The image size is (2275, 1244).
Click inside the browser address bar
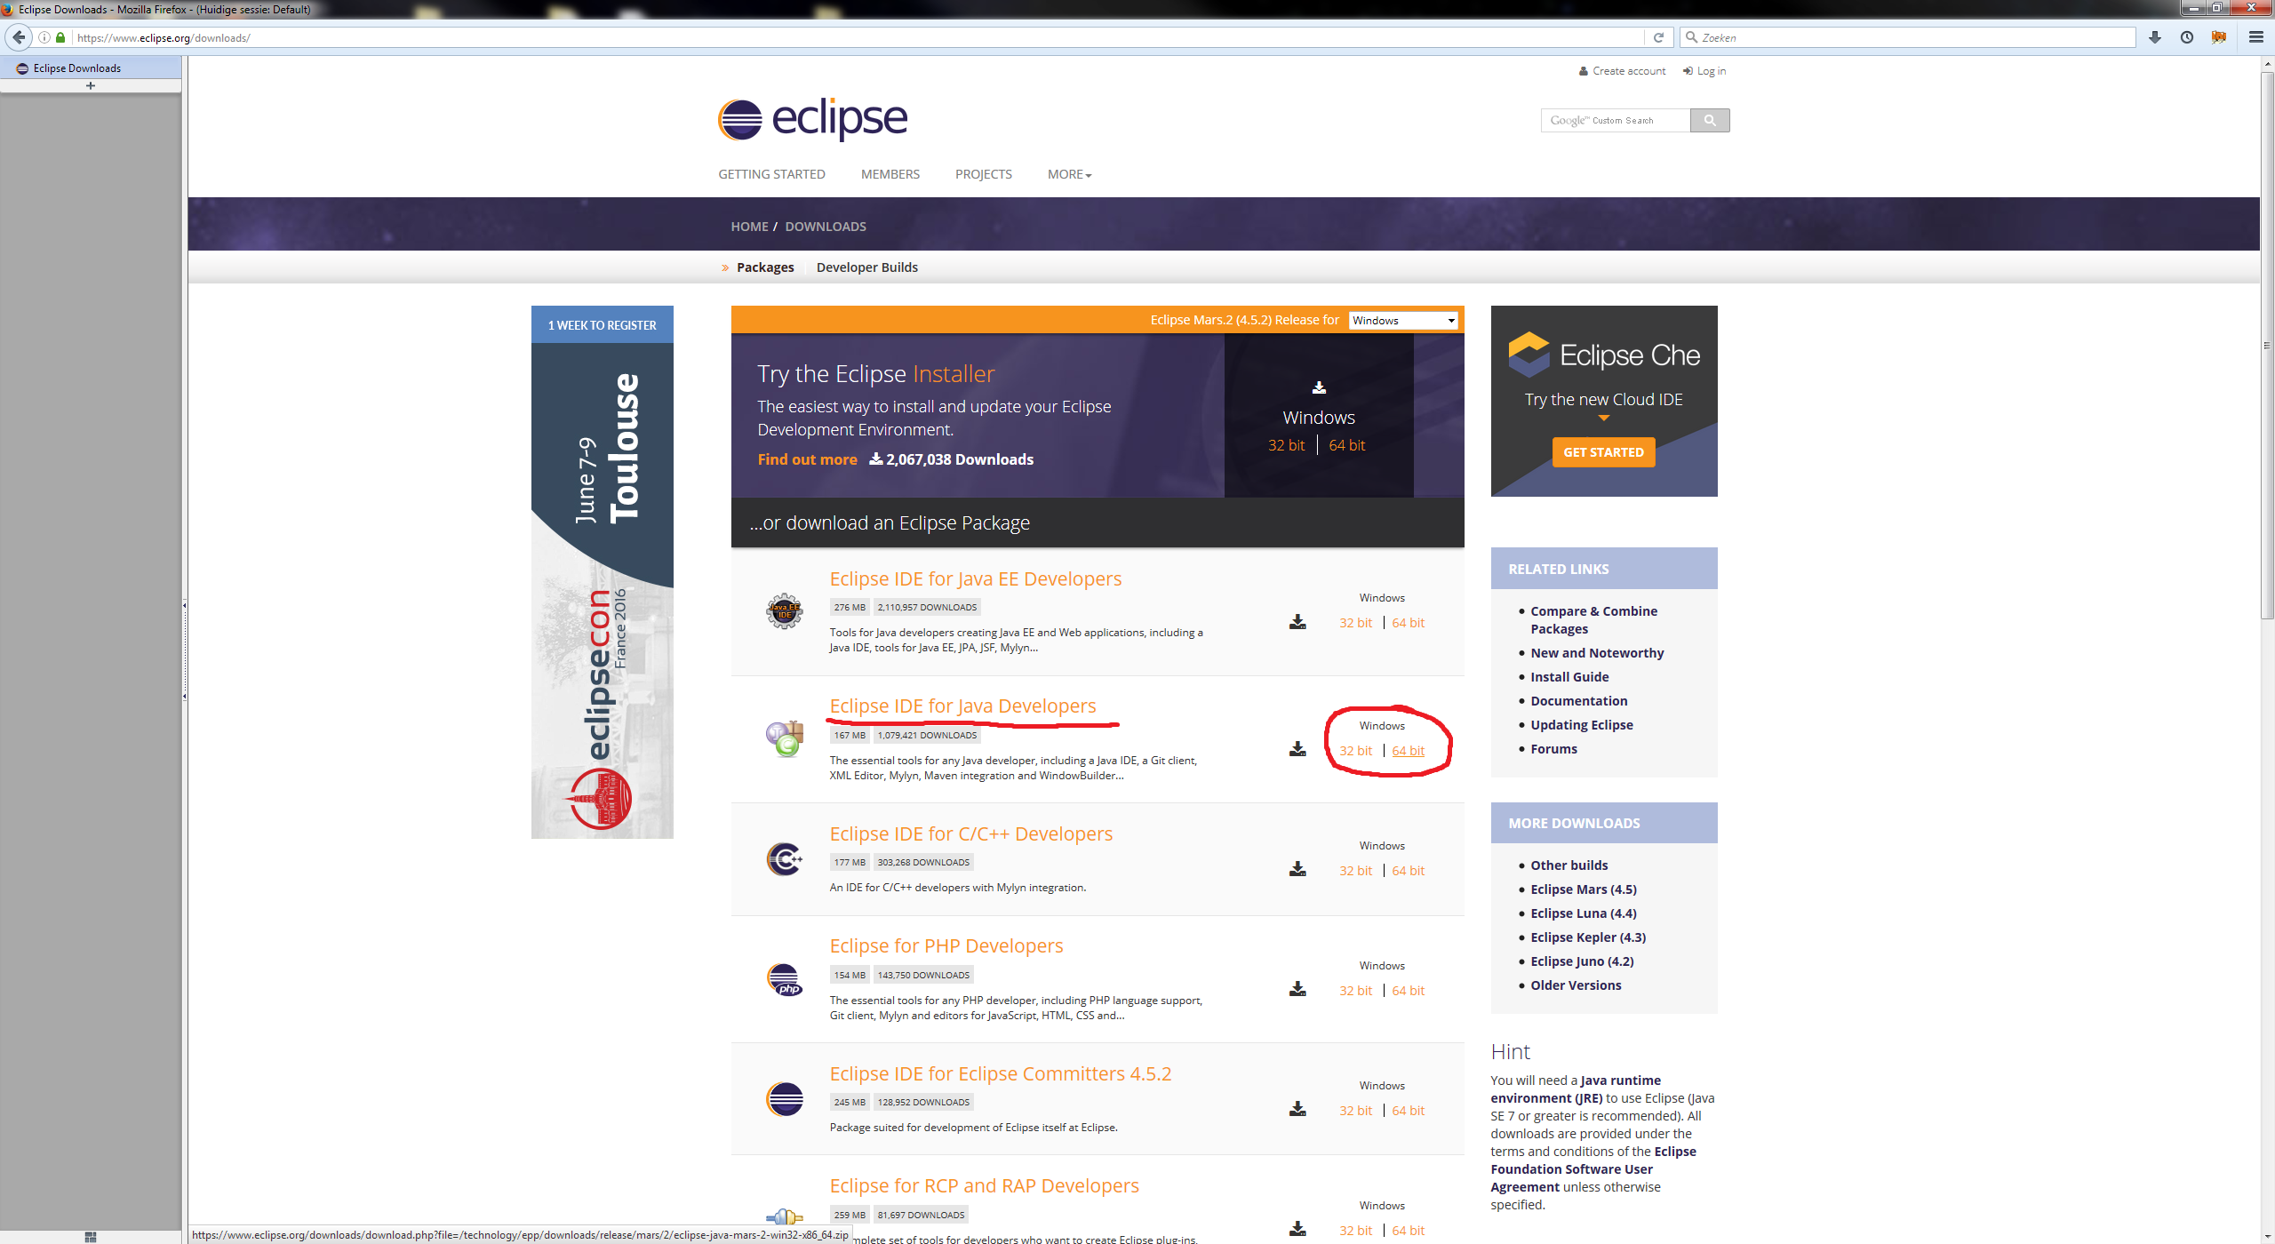pos(533,37)
